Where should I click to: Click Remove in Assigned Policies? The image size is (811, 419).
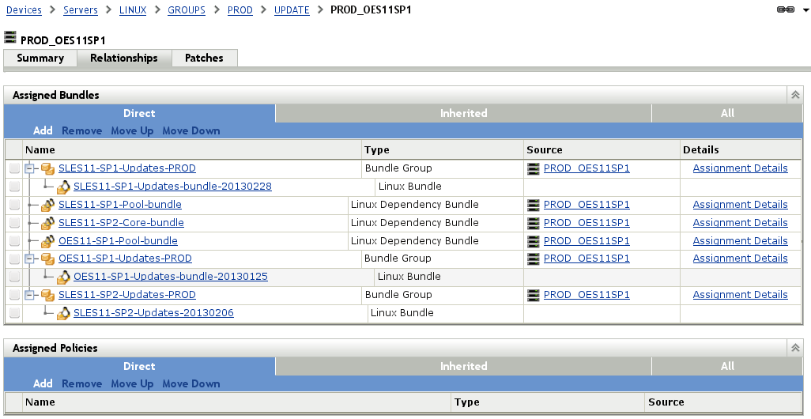81,384
